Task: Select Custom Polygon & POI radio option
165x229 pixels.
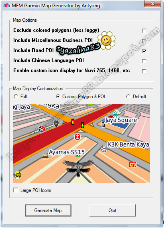Action: (x=58, y=97)
